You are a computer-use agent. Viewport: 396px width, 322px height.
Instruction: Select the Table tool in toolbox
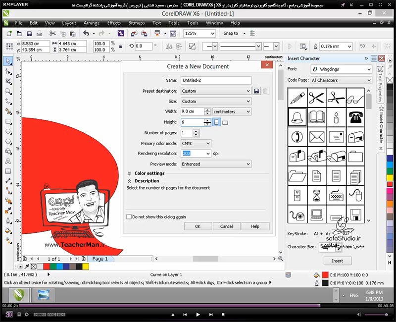[8, 171]
